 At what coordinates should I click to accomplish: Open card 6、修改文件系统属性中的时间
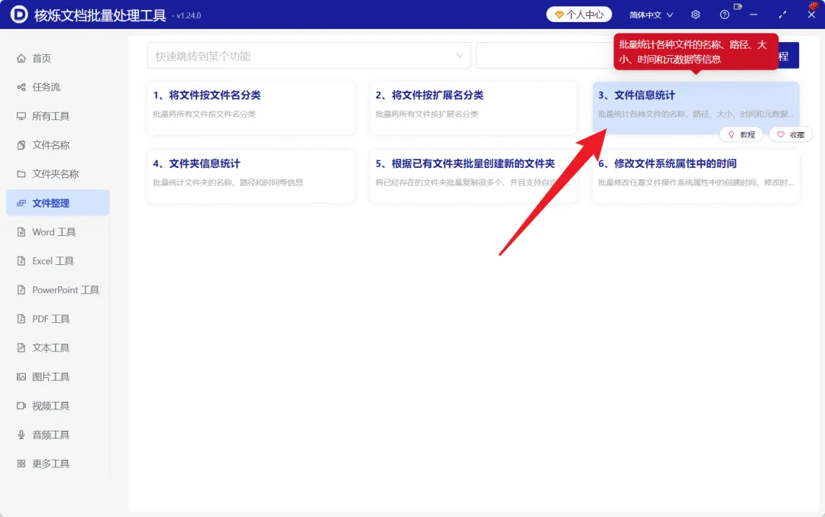pyautogui.click(x=696, y=176)
